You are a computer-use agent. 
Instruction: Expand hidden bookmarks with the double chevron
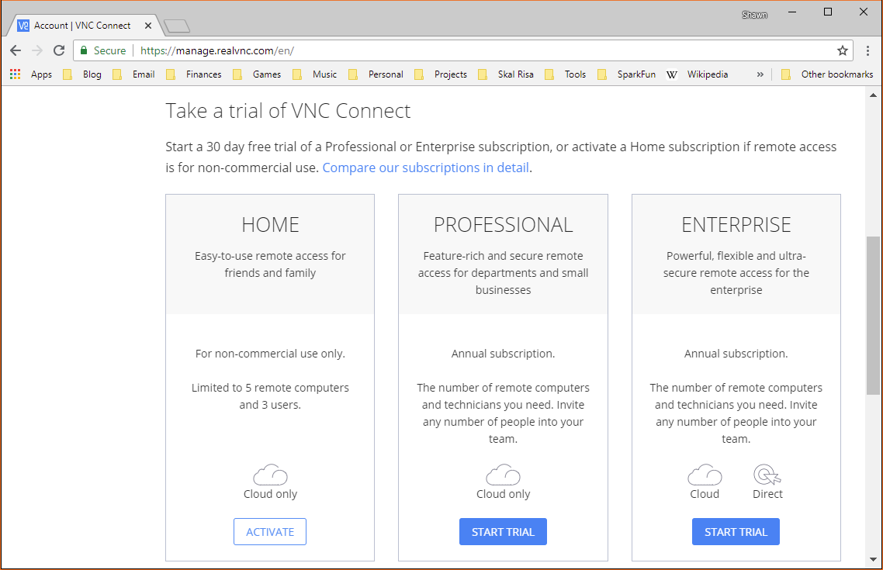[x=760, y=74]
